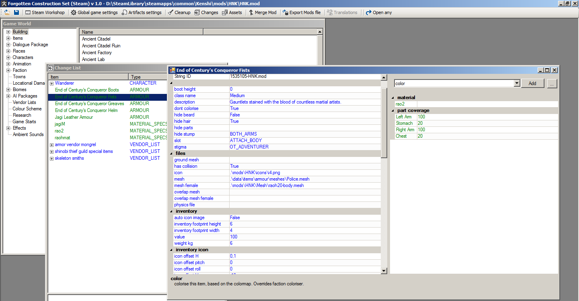Expand the Races tree node
The width and height of the screenshot is (579, 301).
tap(8, 51)
